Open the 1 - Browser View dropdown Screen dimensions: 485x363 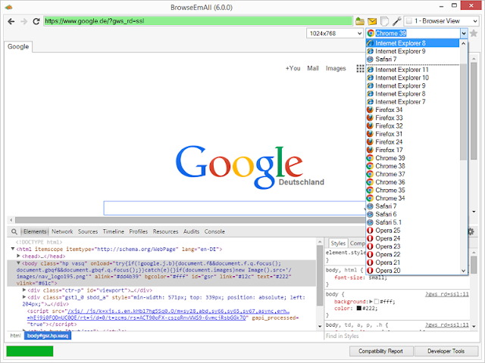tap(441, 21)
